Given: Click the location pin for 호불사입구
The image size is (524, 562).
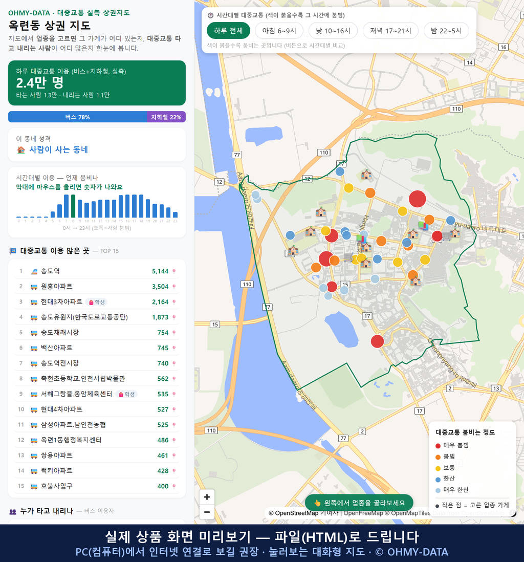Looking at the screenshot, I should pos(174,486).
